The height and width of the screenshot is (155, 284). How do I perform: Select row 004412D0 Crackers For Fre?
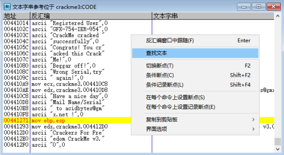(67, 133)
